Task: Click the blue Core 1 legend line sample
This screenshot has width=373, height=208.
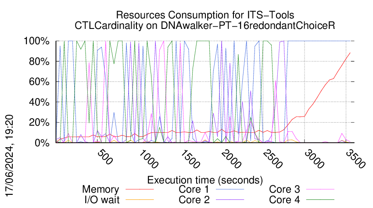Action: (x=230, y=190)
